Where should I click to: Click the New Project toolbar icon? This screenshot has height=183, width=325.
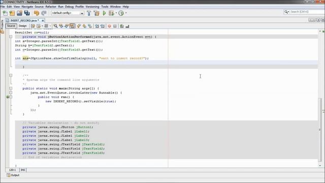coord(12,13)
